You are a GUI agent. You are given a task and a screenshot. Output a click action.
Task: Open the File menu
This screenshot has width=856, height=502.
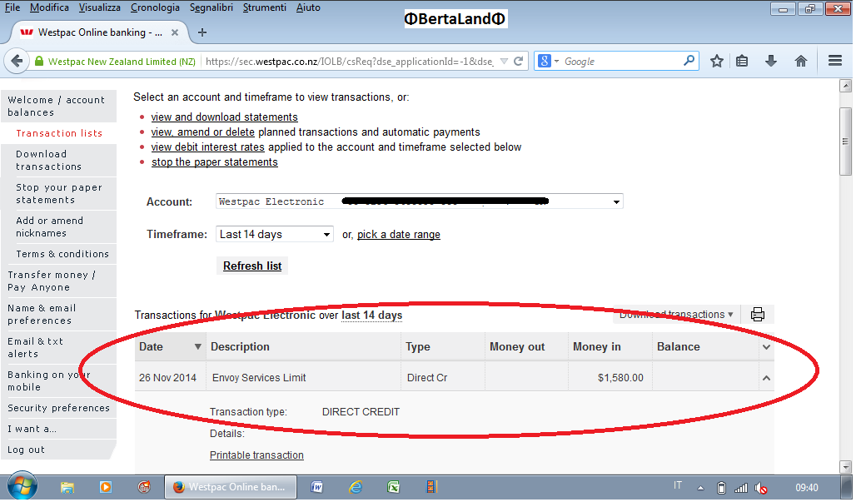tap(12, 7)
